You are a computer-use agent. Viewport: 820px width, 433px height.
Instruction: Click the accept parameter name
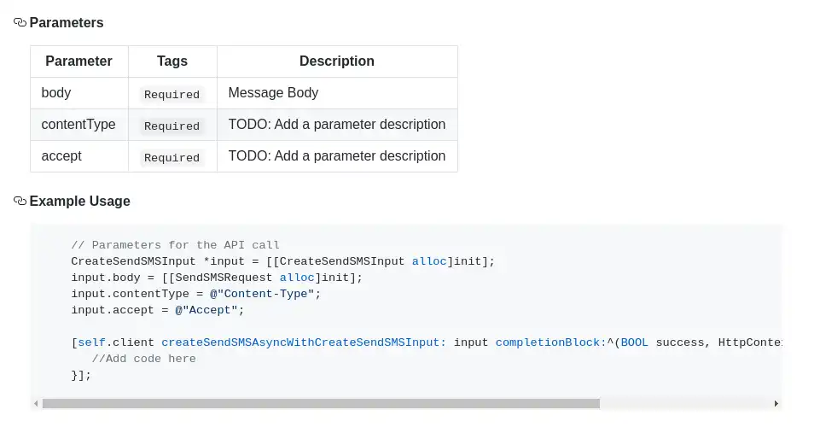click(x=61, y=156)
